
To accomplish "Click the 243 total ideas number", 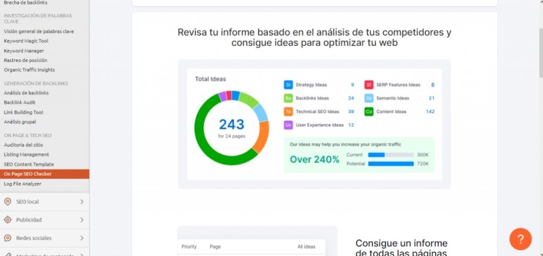I will coord(232,124).
